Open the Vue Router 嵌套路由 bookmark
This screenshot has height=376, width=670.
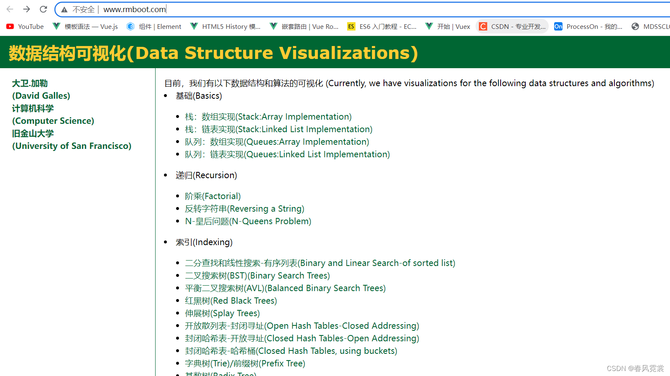tap(304, 26)
